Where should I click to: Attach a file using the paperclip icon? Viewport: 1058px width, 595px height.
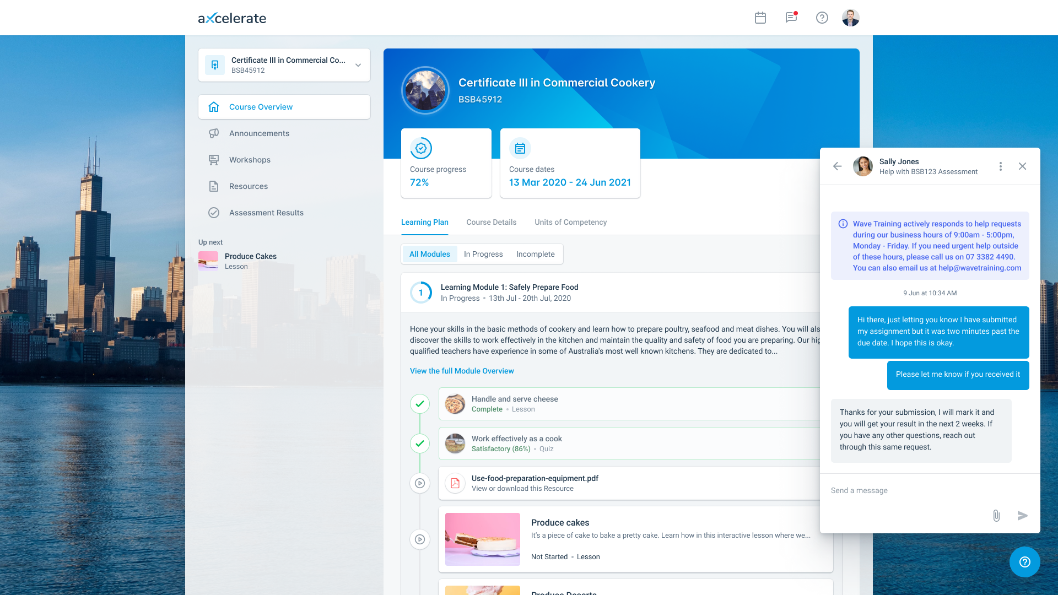tap(996, 516)
